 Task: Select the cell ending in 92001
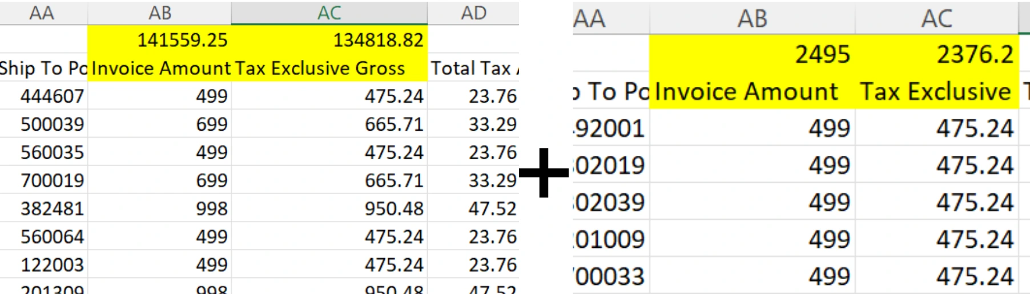pyautogui.click(x=610, y=128)
